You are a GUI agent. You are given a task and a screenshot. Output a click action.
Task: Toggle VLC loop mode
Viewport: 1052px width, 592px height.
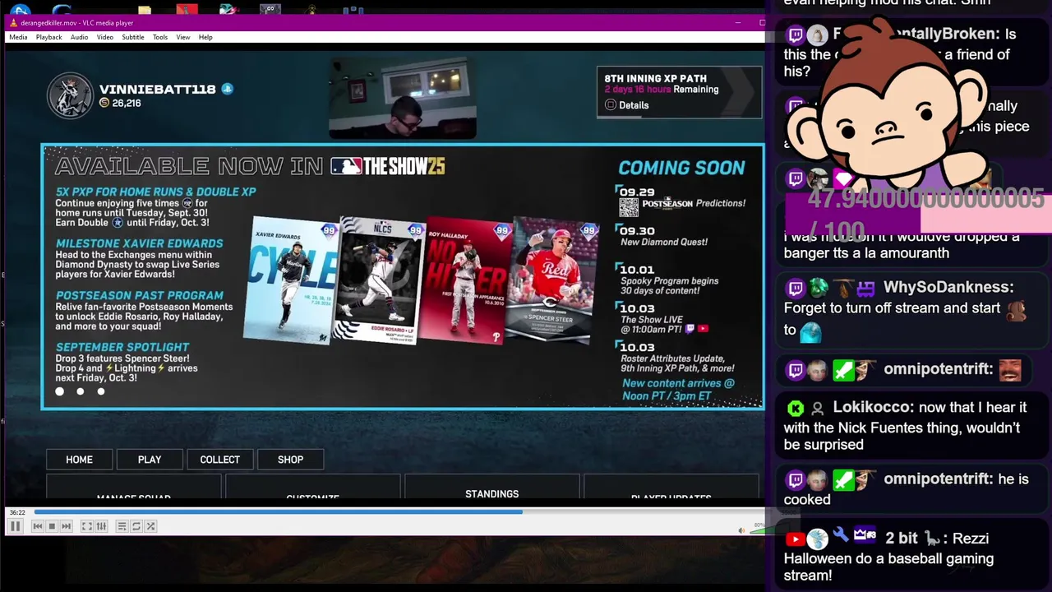[136, 526]
